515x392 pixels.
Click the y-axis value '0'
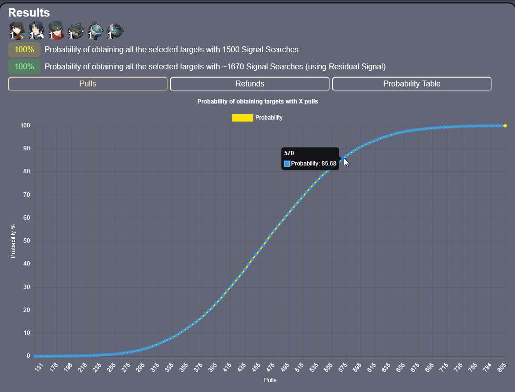pyautogui.click(x=28, y=356)
